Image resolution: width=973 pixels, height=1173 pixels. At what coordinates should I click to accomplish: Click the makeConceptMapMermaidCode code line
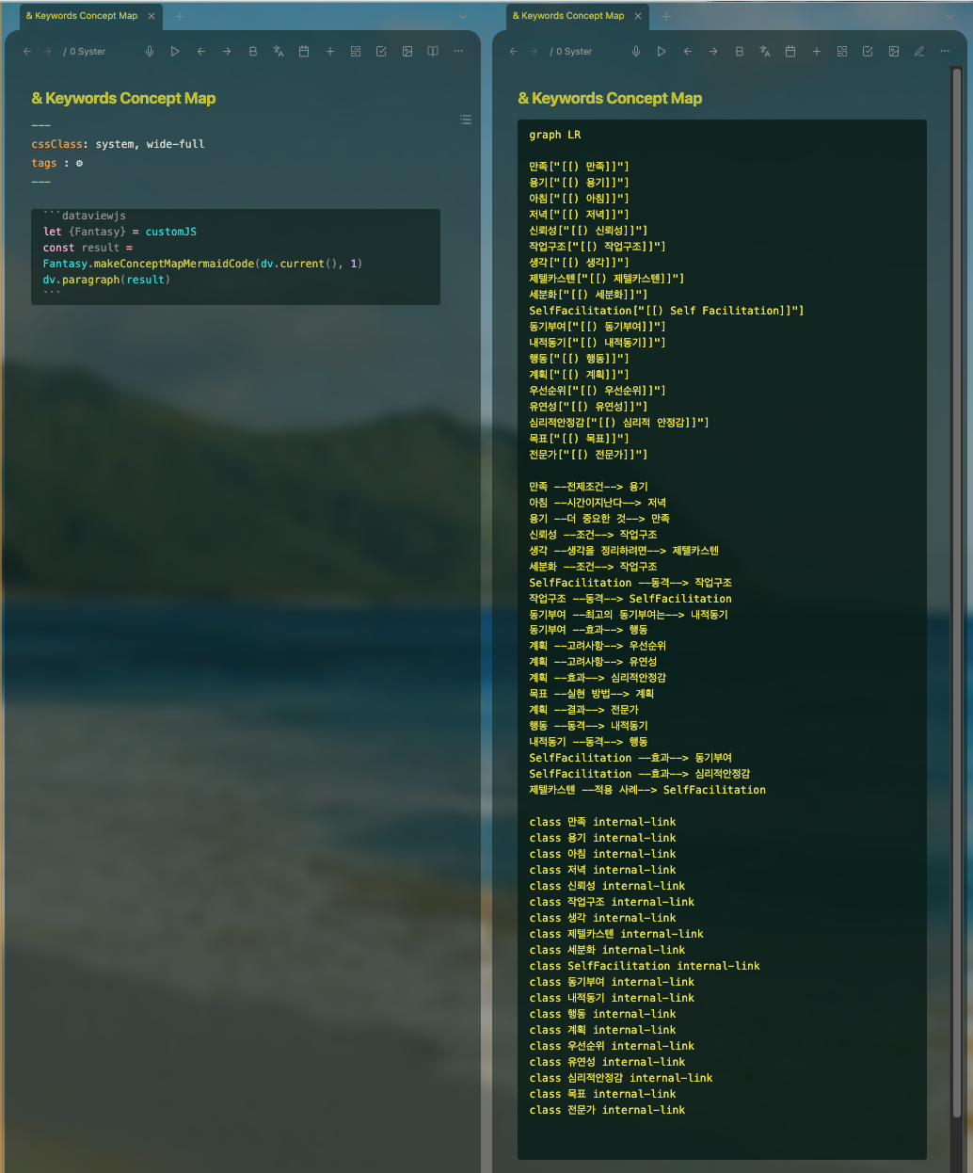pyautogui.click(x=202, y=264)
